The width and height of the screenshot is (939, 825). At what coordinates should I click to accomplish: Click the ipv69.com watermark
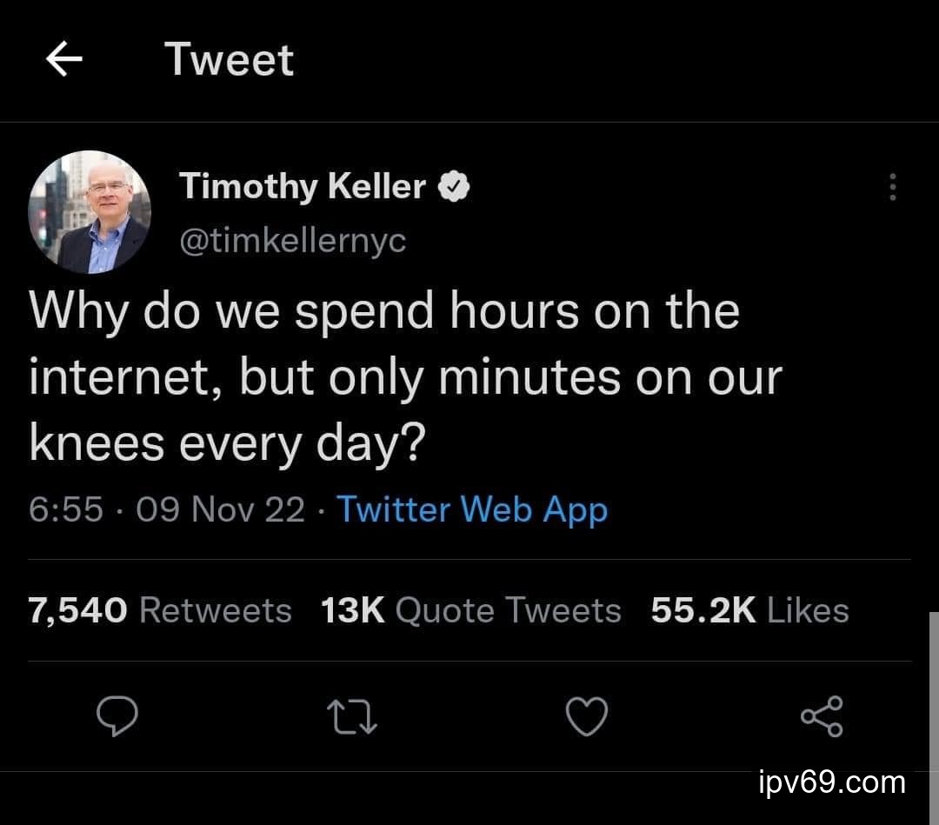832,782
